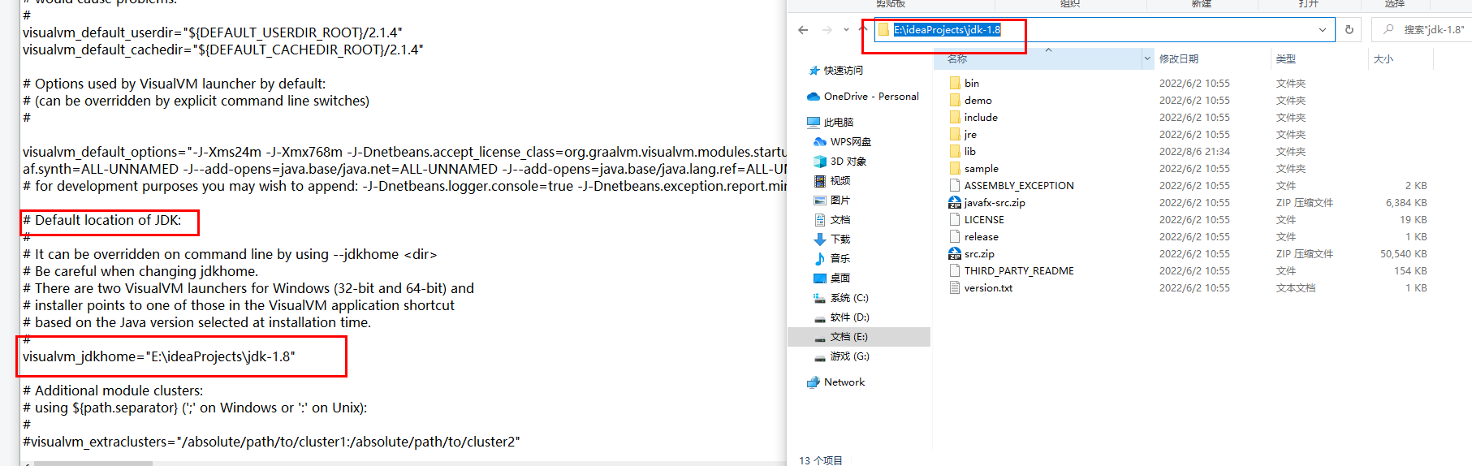The height and width of the screenshot is (466, 1472).
Task: Open drive 游戏 (G:) in sidebar
Action: pos(841,356)
